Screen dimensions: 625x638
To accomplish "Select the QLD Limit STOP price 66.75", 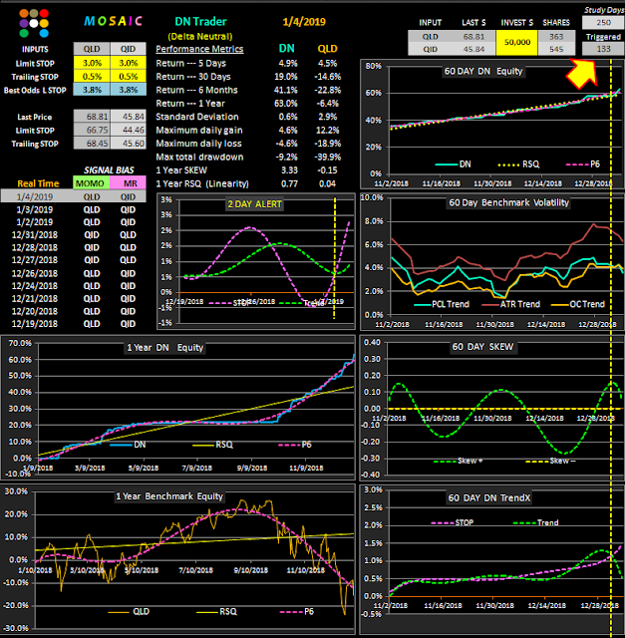I will point(92,131).
